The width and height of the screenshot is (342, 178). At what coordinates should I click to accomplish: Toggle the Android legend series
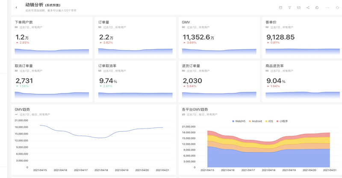255,122
